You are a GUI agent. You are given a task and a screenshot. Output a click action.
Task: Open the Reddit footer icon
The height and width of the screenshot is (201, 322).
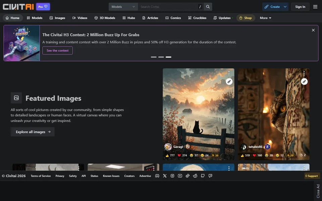coord(195,176)
